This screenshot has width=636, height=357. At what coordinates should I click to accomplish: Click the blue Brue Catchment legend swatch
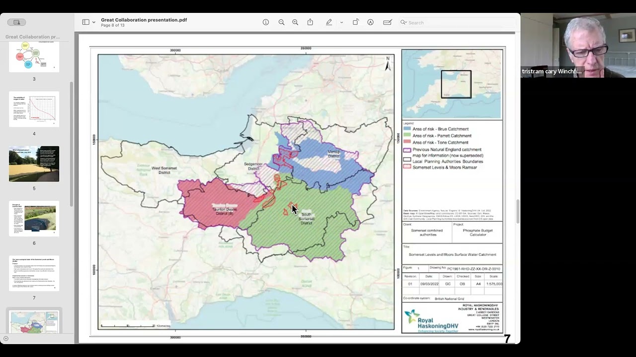click(407, 129)
